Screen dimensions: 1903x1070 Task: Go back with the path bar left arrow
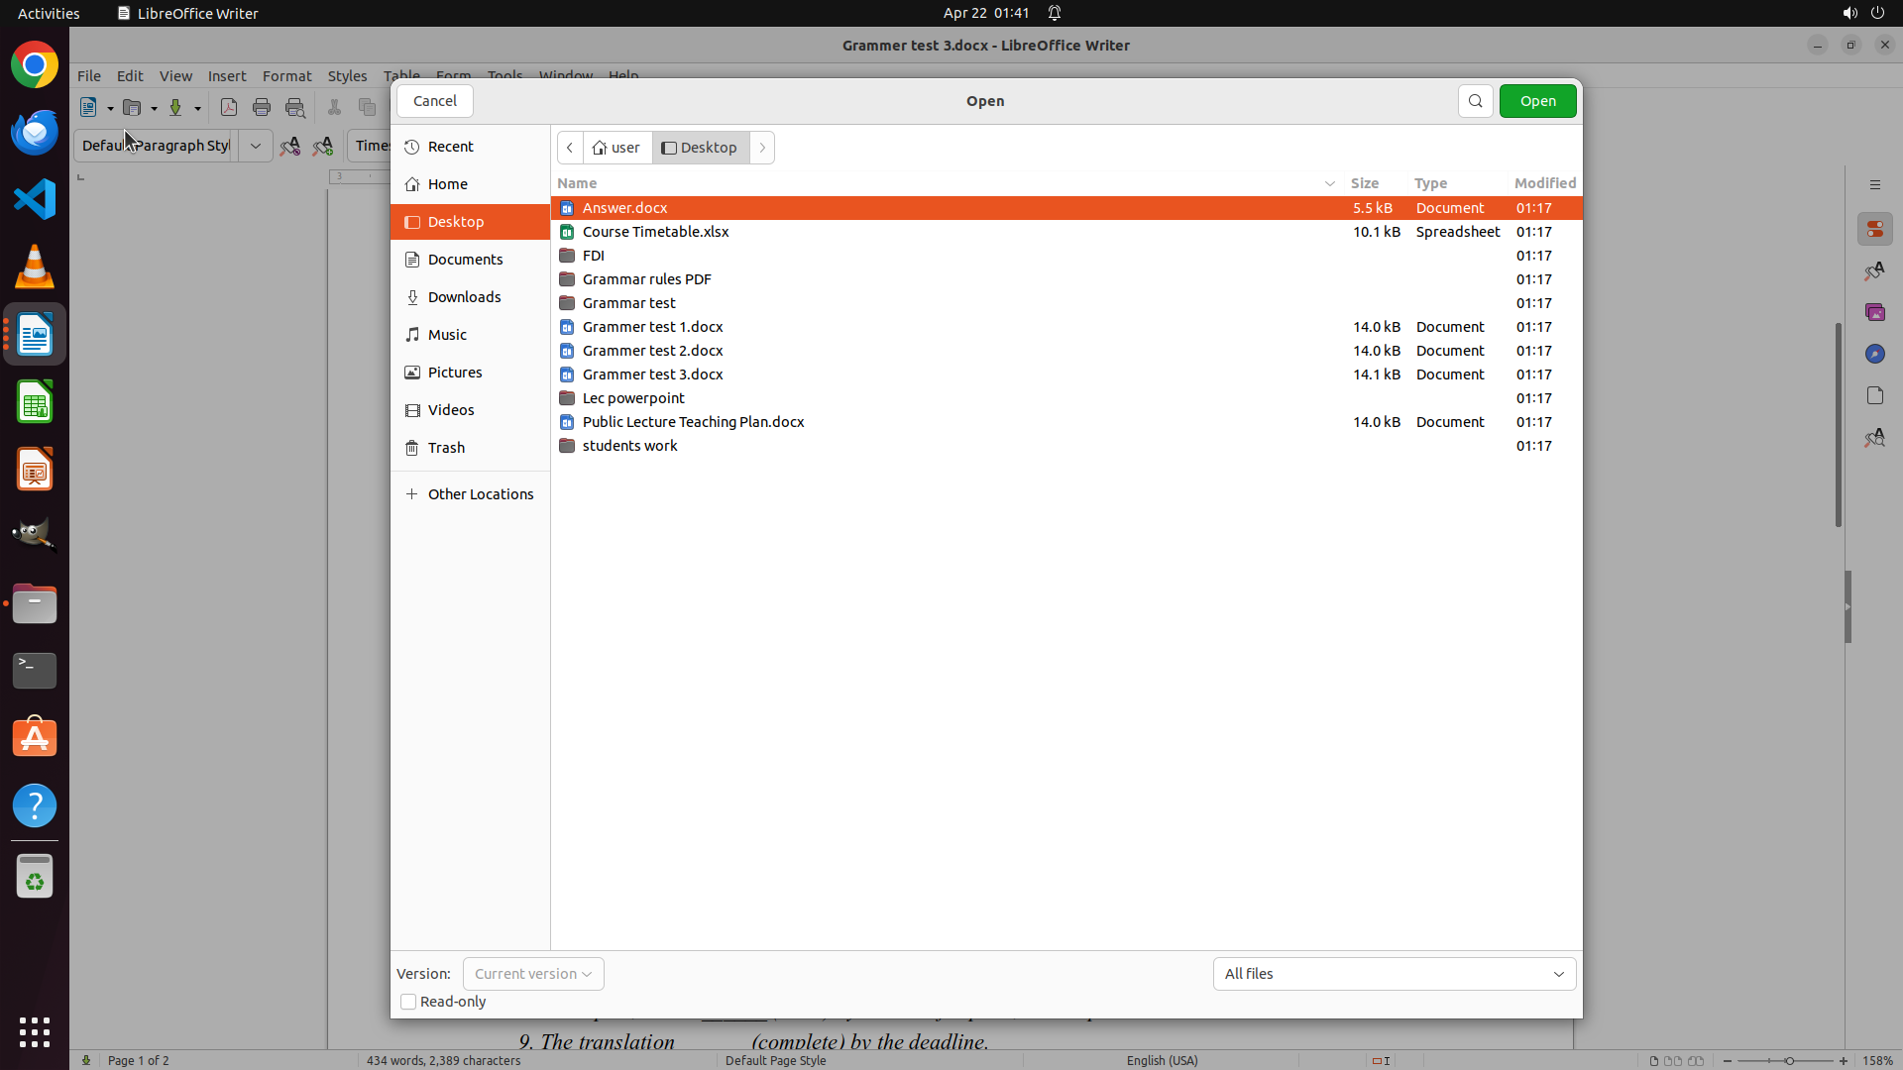570,148
